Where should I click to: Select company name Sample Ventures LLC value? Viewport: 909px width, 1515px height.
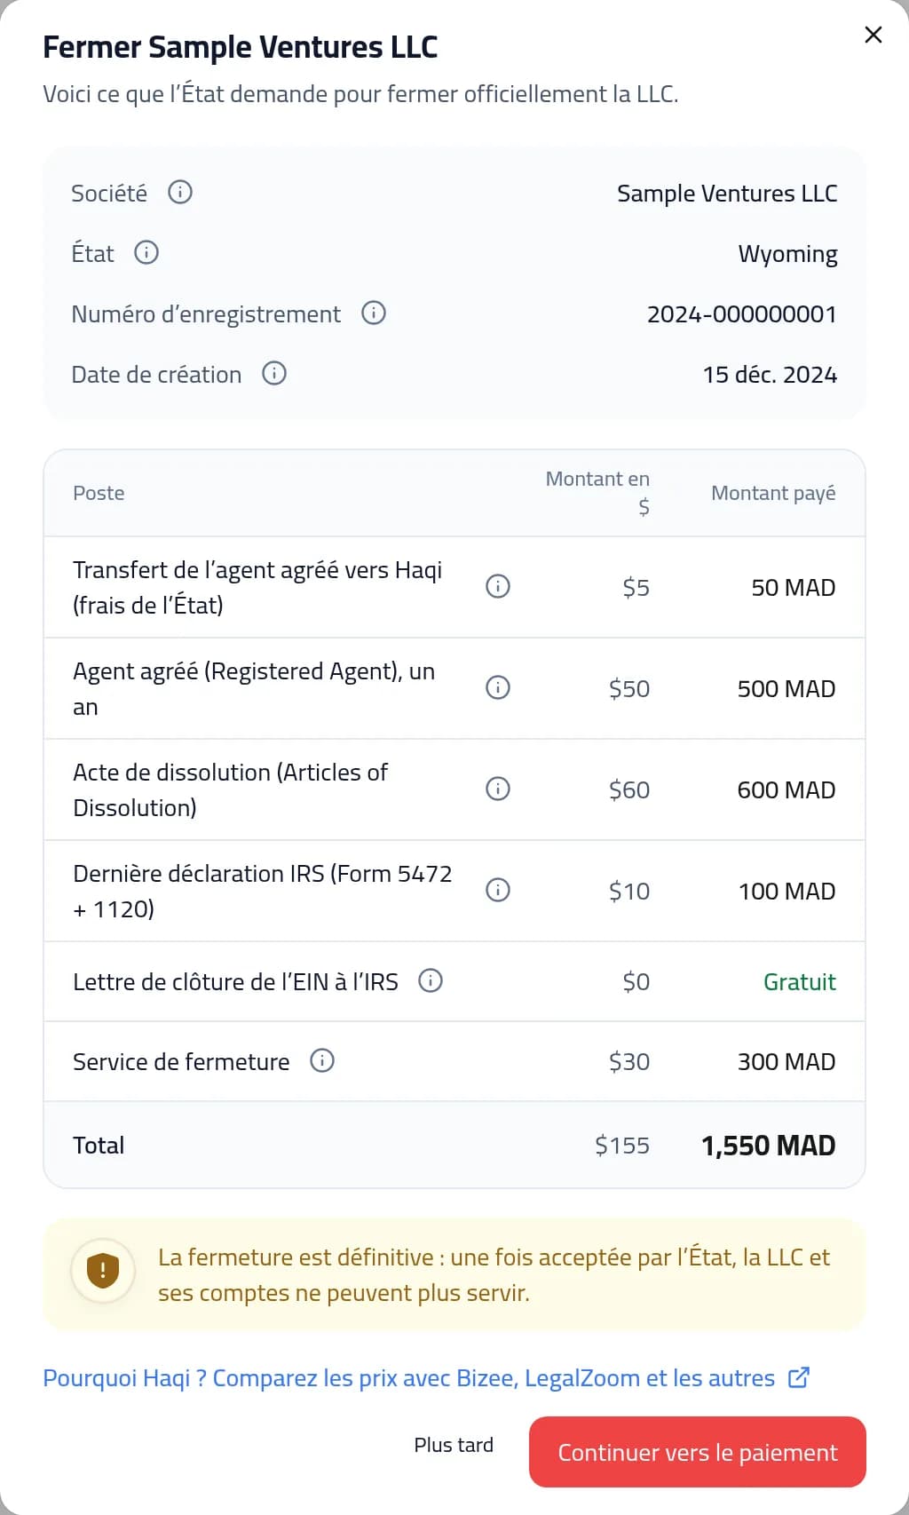click(727, 194)
